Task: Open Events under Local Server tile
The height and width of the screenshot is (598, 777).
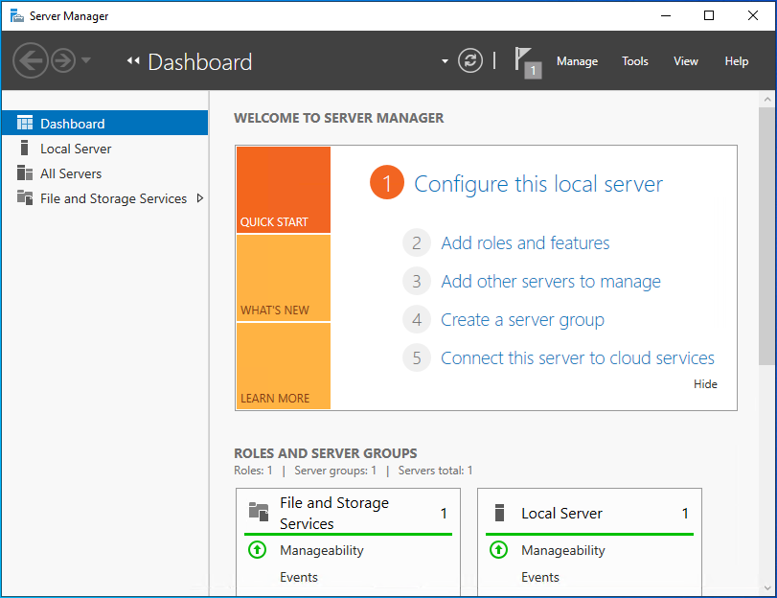Action: click(x=540, y=577)
